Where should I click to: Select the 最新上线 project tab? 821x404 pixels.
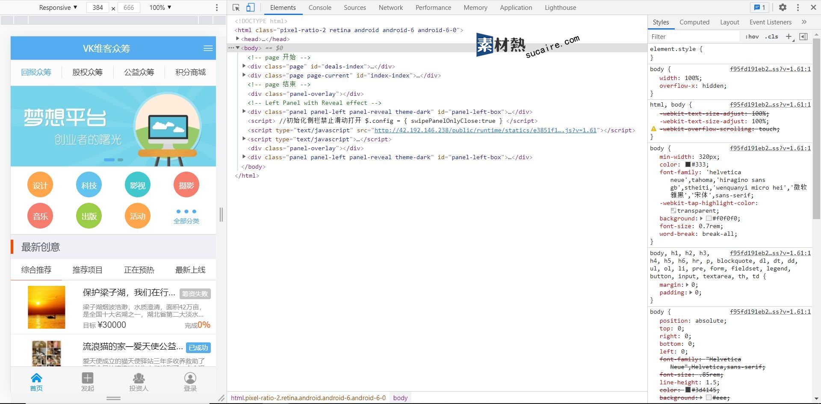[x=190, y=270]
